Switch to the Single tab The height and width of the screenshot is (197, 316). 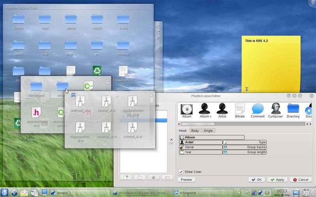[x=208, y=131]
